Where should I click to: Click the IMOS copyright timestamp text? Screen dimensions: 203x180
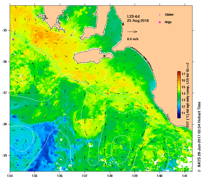pos(199,137)
